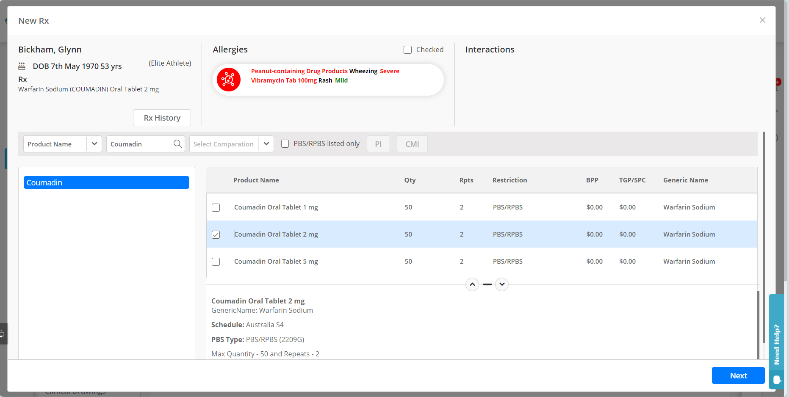Click Warfarin Sodium generic name in 5 mg row
The height and width of the screenshot is (397, 789).
pyautogui.click(x=689, y=262)
